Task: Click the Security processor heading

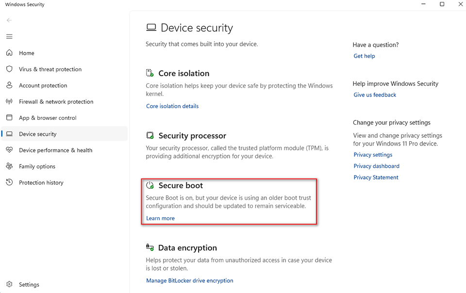Action: click(192, 136)
